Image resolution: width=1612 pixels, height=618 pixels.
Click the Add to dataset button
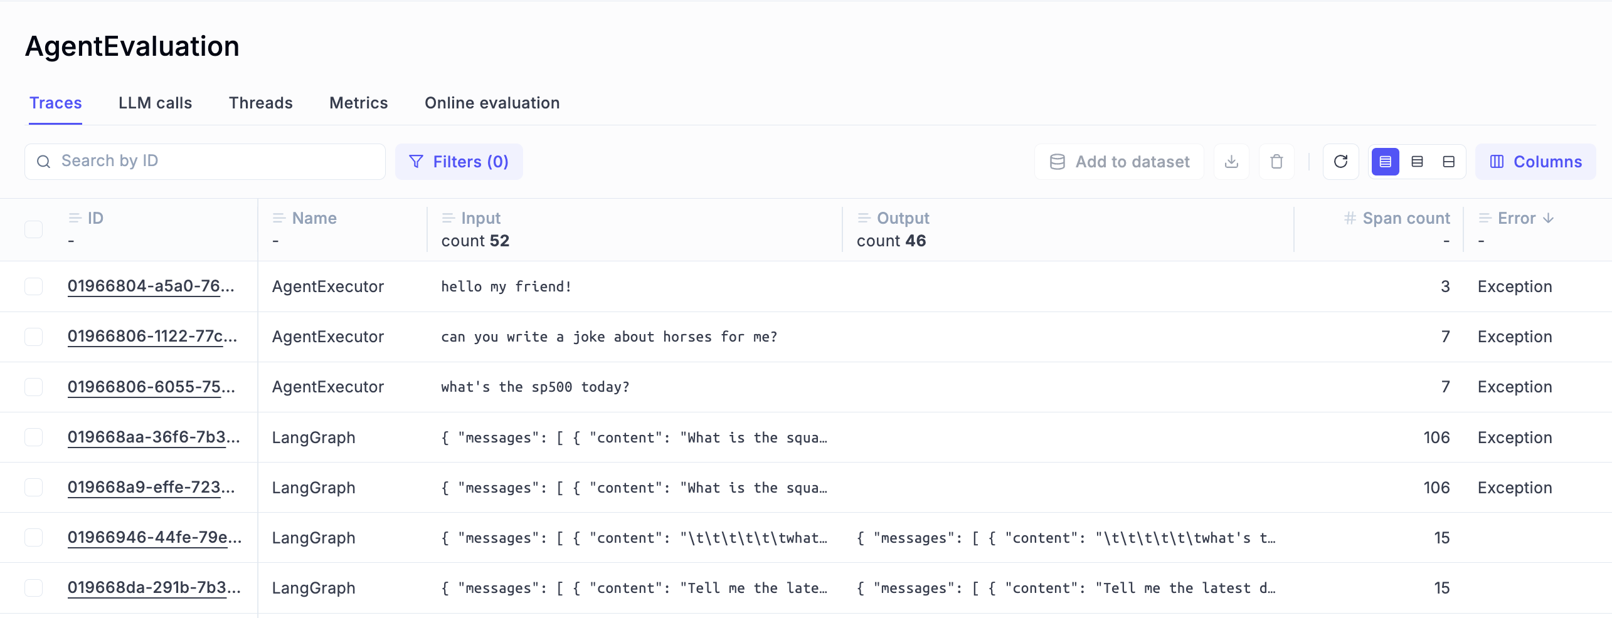(x=1119, y=161)
